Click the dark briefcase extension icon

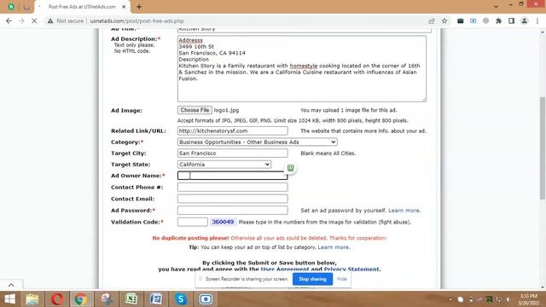pyautogui.click(x=461, y=20)
